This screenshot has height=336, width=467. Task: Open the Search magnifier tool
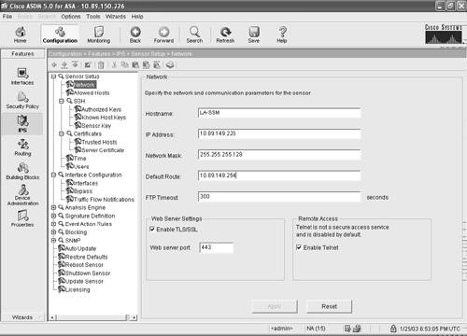[x=194, y=35]
